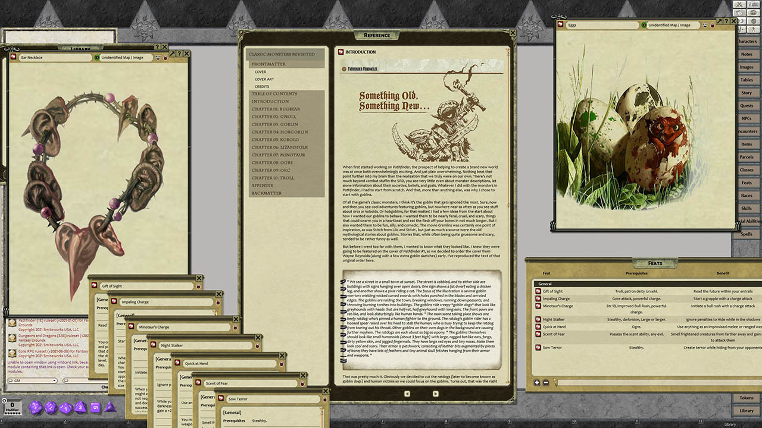Screen dimensions: 762x428
Task: Click the purple d4 pyramid die
Action: pyautogui.click(x=110, y=407)
